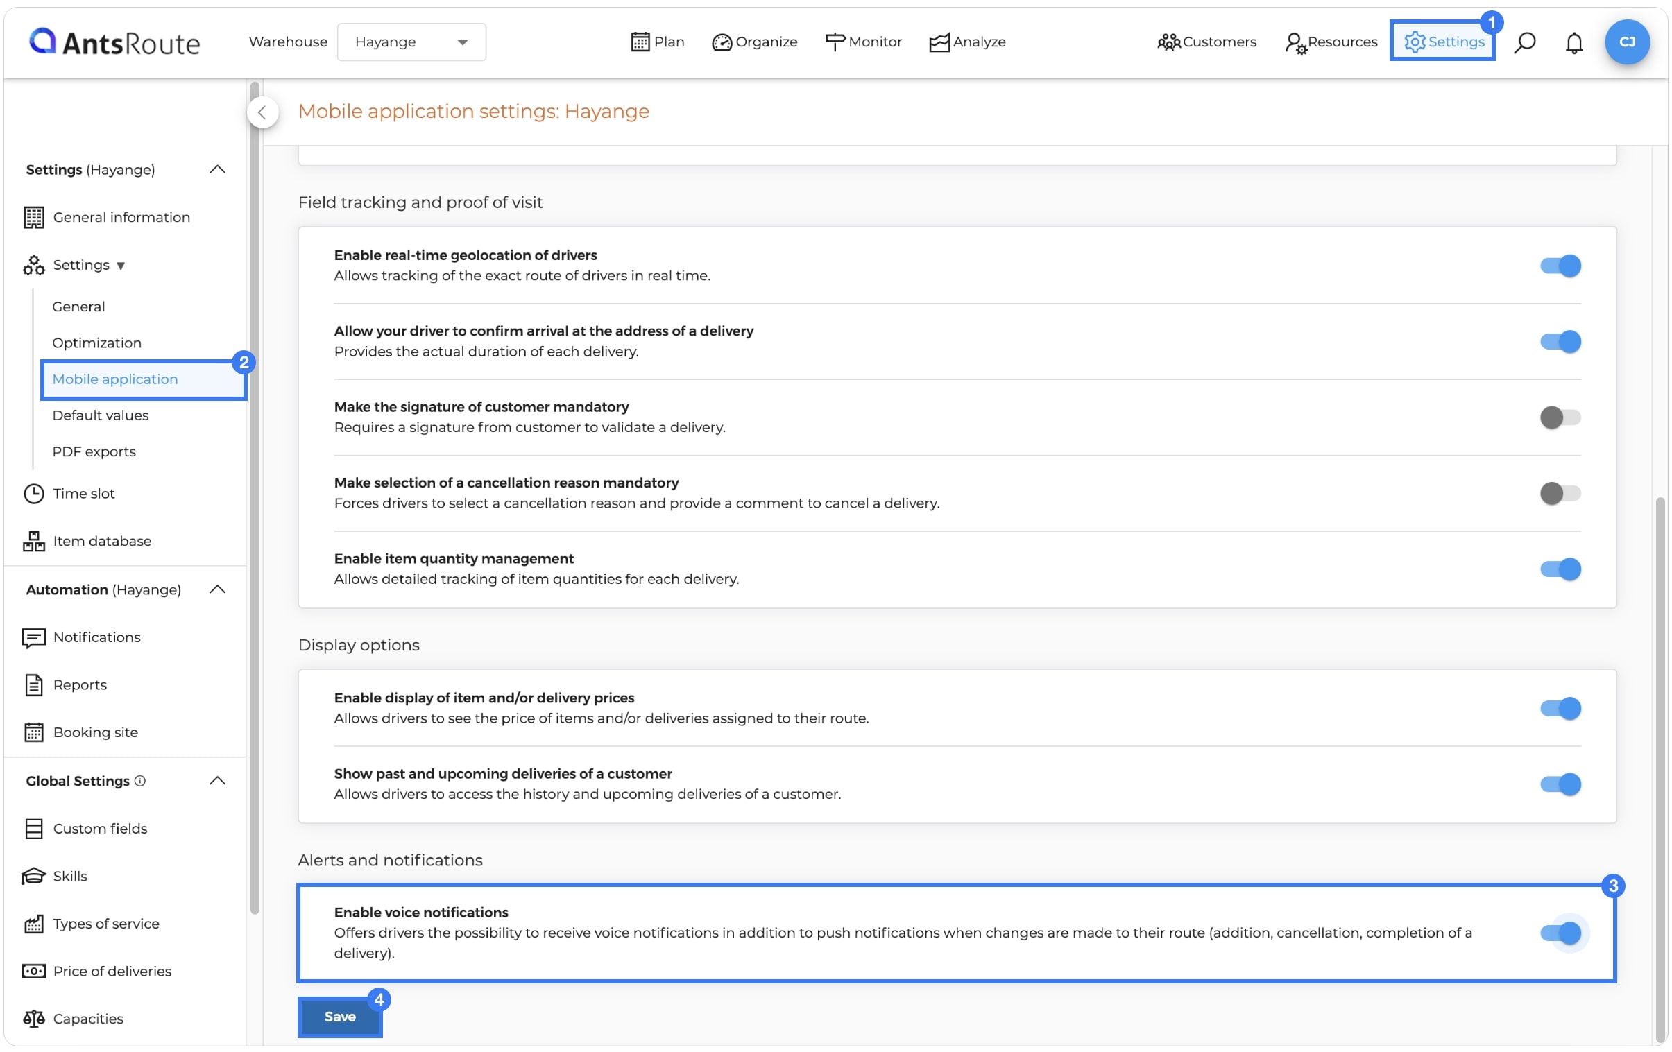Click the Capacities scale icon
This screenshot has width=1672, height=1052.
tap(33, 1019)
